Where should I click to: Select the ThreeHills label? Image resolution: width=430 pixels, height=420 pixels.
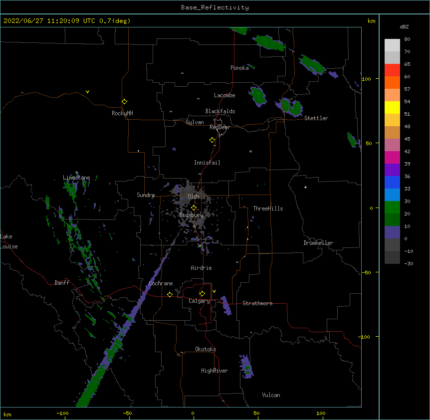coord(268,209)
